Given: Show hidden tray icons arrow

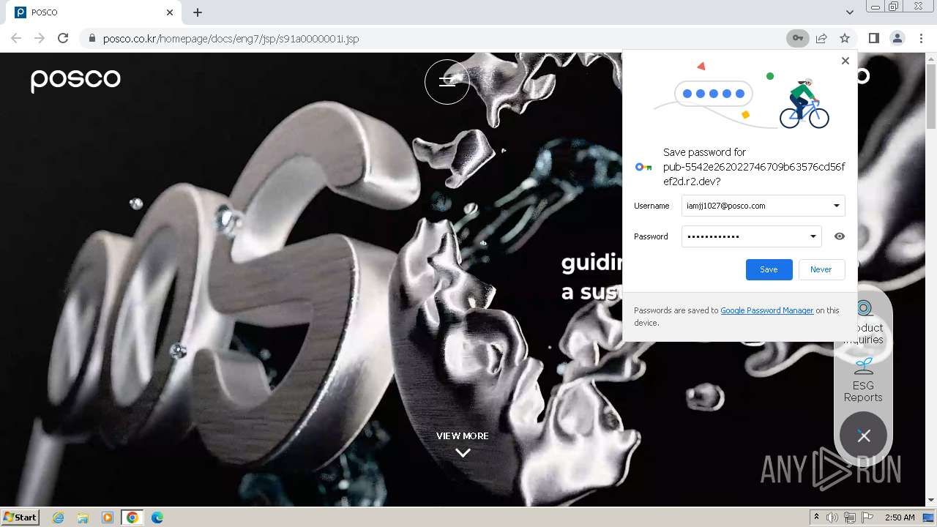Looking at the screenshot, I should point(816,517).
